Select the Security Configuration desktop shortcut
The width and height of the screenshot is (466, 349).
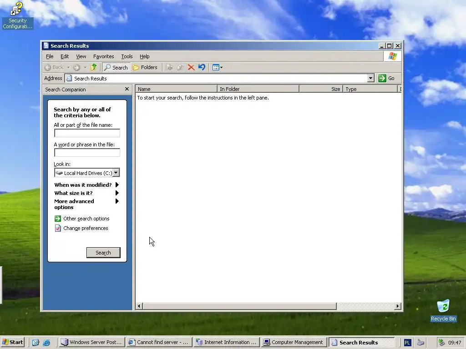[17, 15]
